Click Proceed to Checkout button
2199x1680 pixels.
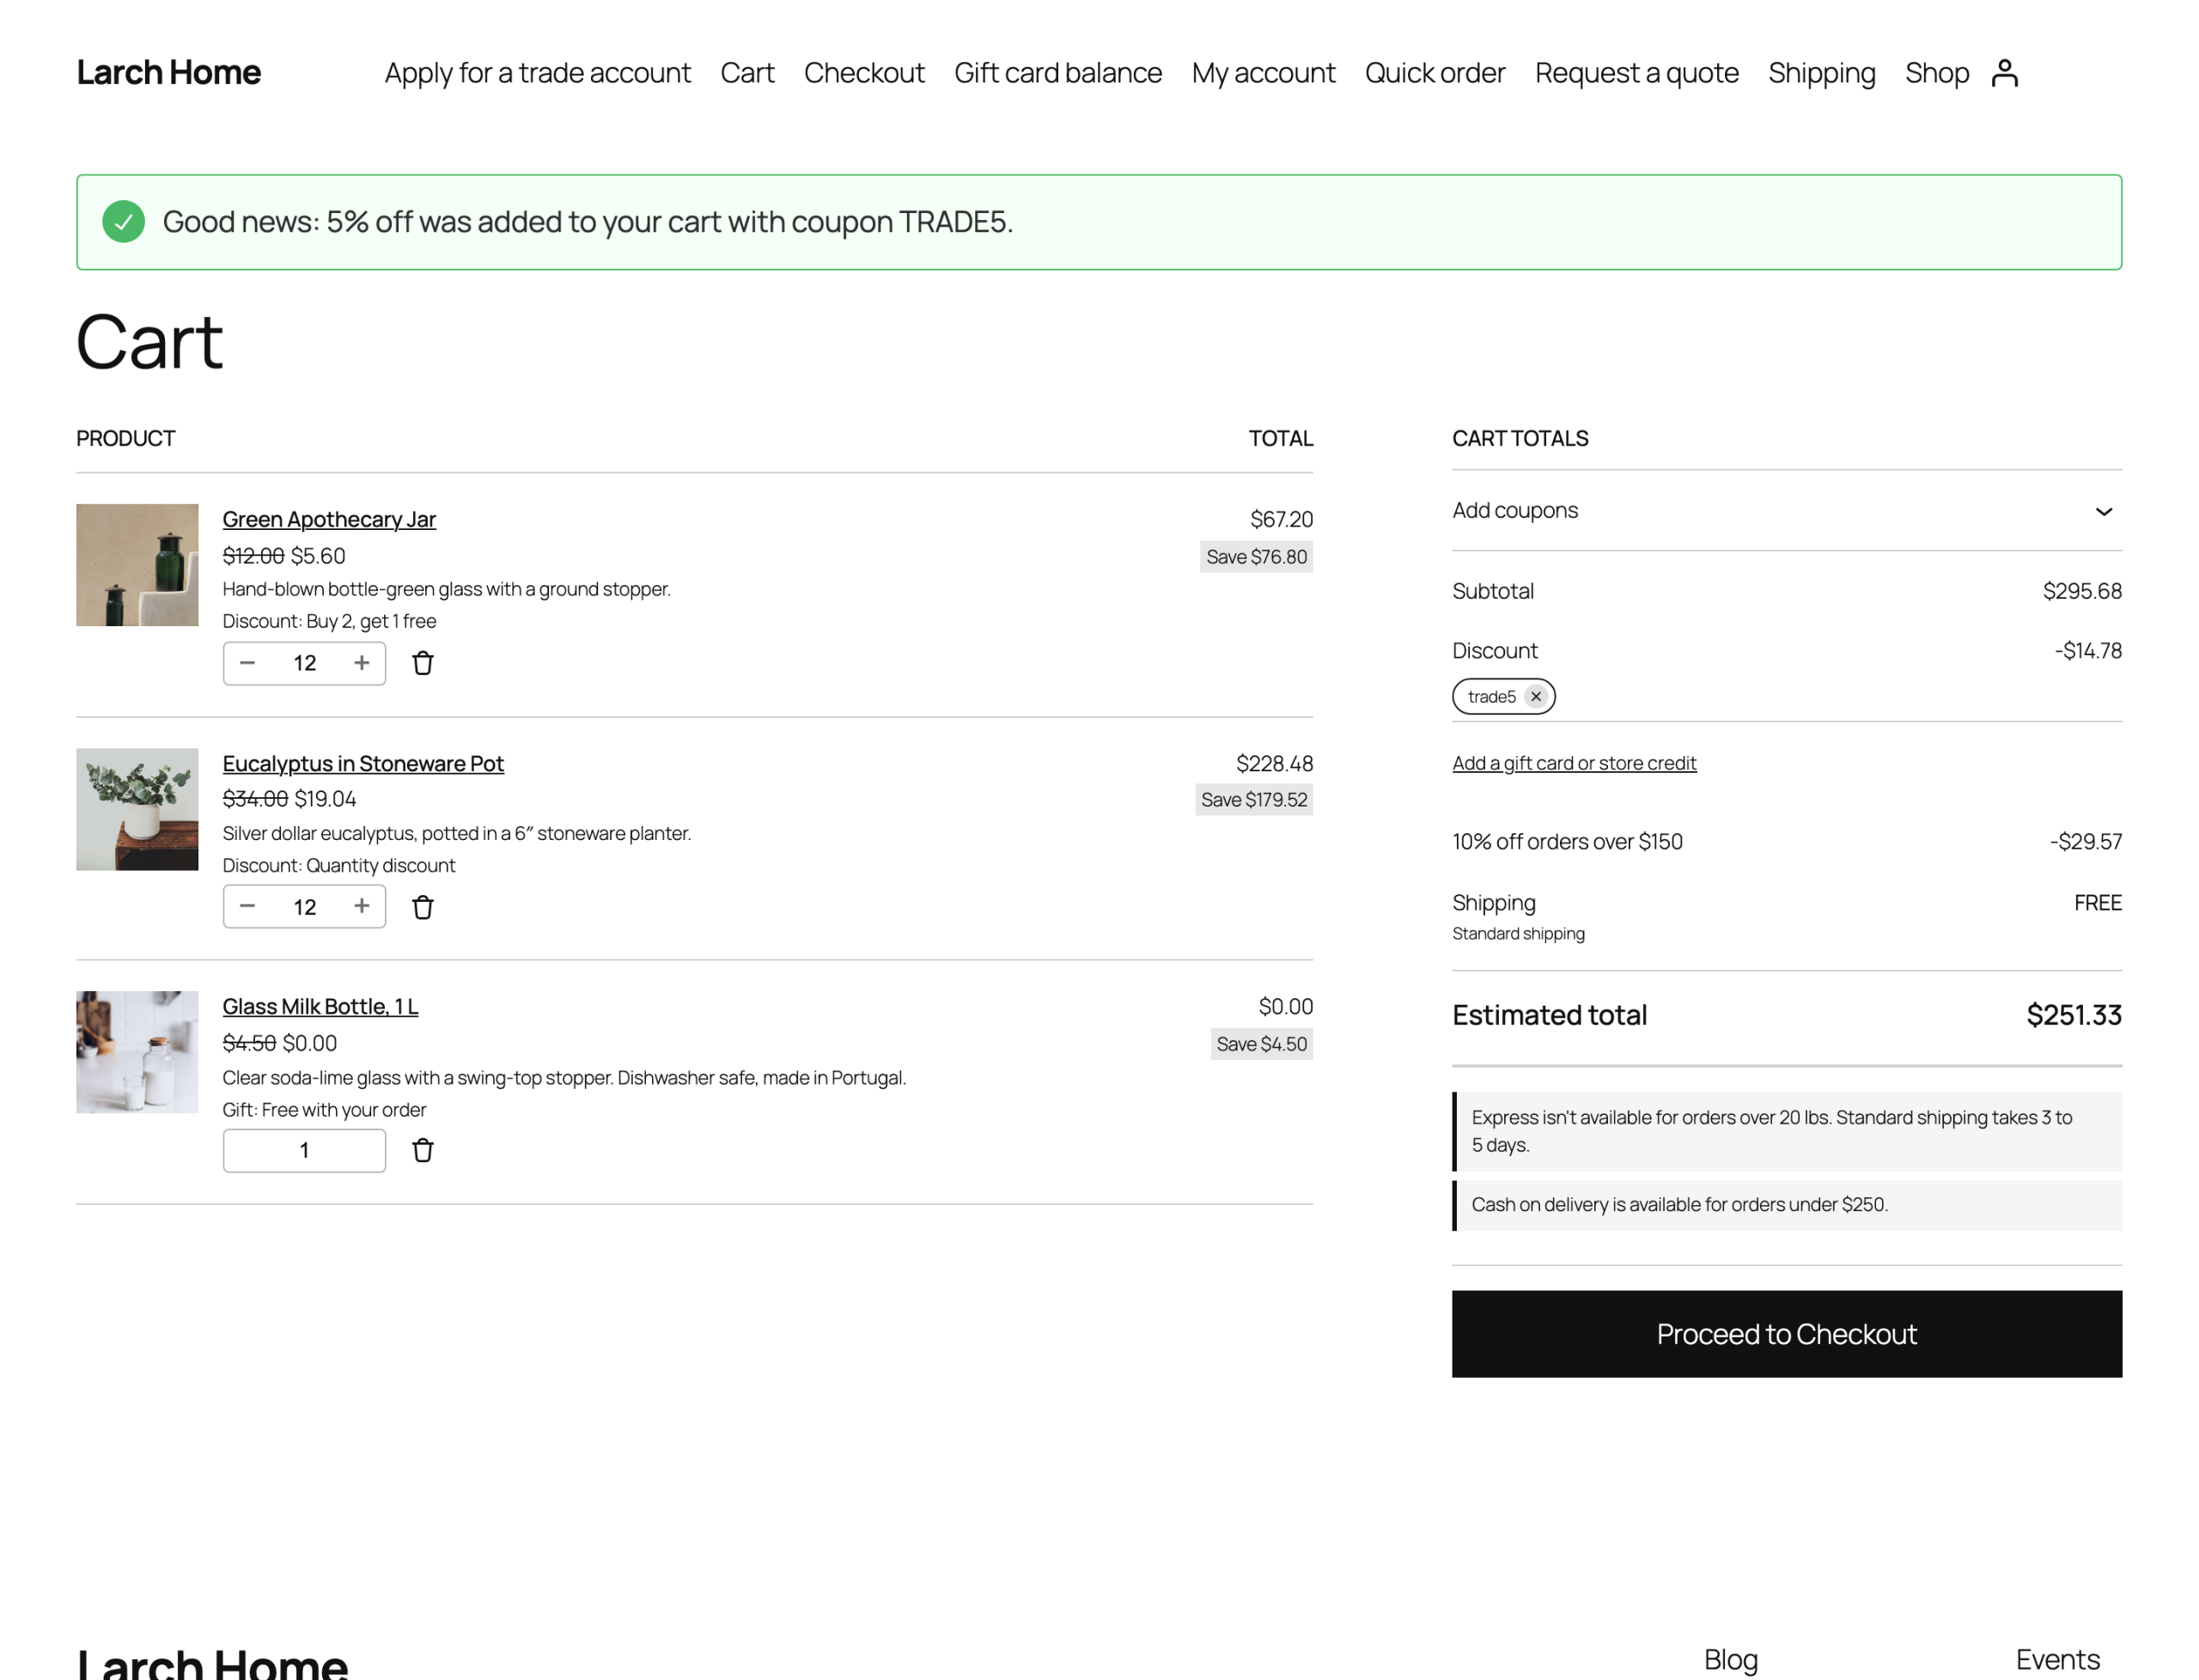pyautogui.click(x=1787, y=1334)
